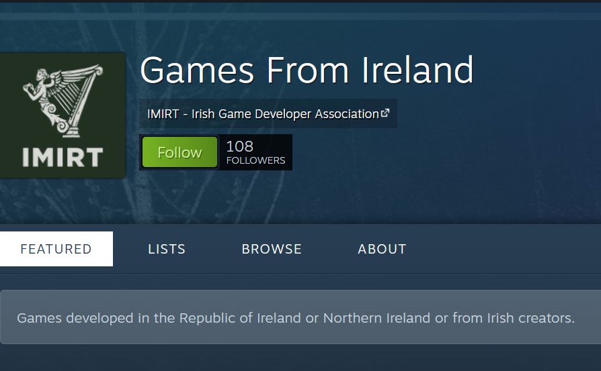Open the BROWSE tab

point(272,249)
